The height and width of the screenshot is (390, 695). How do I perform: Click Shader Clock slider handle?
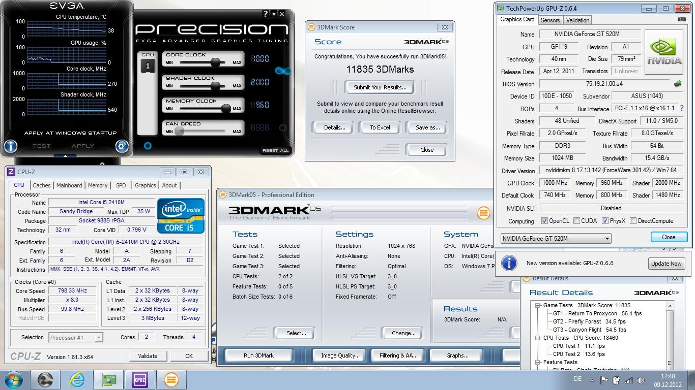[x=216, y=86]
